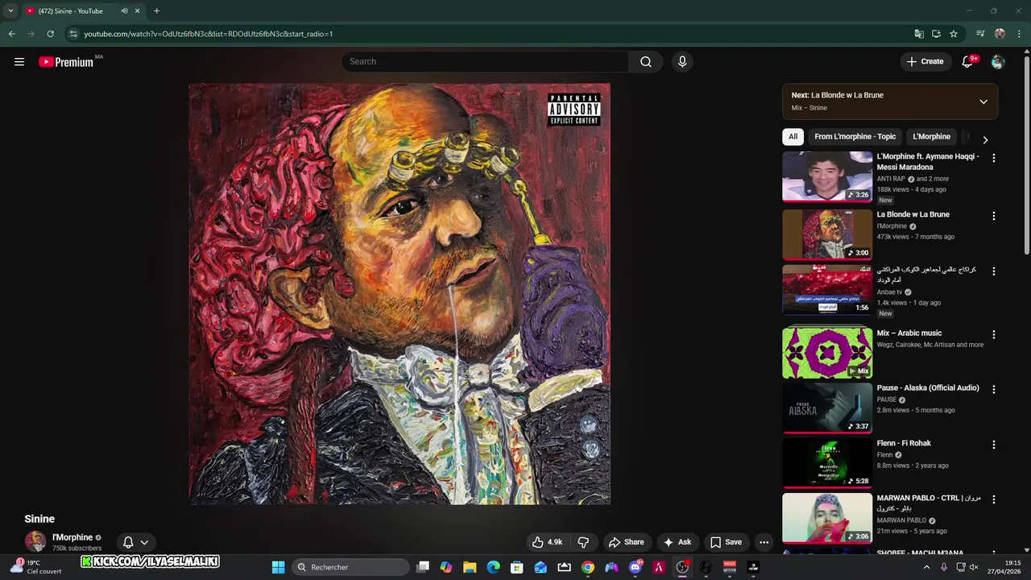Open options for La Blonde w La Brune
Viewport: 1031px width, 580px height.
[993, 216]
